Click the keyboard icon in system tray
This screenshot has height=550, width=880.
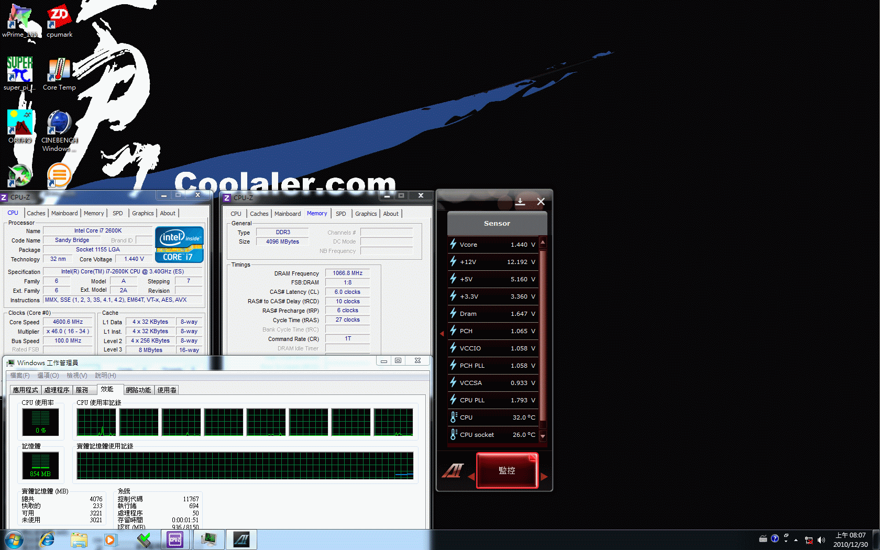coord(763,539)
